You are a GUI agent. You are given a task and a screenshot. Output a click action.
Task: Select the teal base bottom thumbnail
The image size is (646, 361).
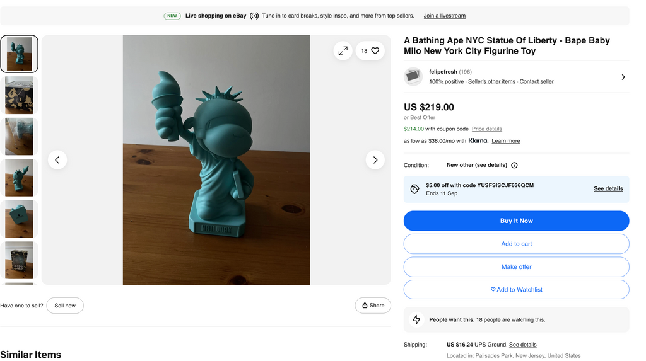click(x=19, y=219)
